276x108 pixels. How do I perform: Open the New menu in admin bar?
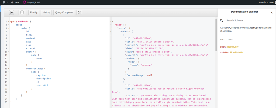(15, 2)
